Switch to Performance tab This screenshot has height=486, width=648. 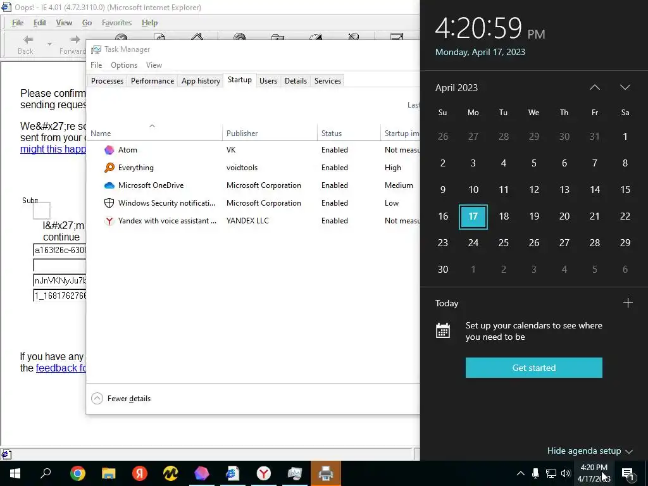click(x=153, y=81)
